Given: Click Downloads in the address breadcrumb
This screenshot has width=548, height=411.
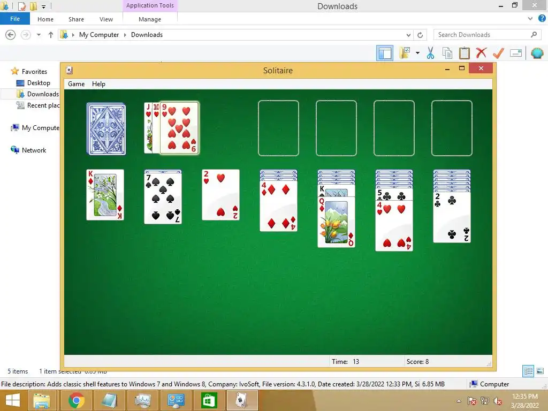Looking at the screenshot, I should (147, 35).
